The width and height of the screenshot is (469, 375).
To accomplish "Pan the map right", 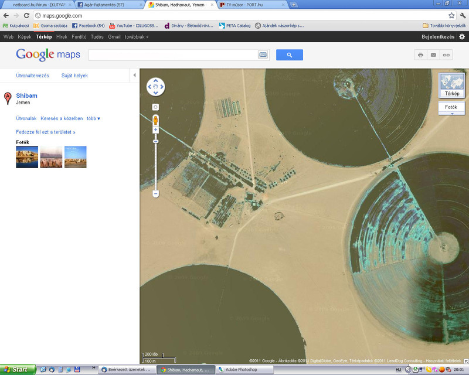I will tap(162, 87).
